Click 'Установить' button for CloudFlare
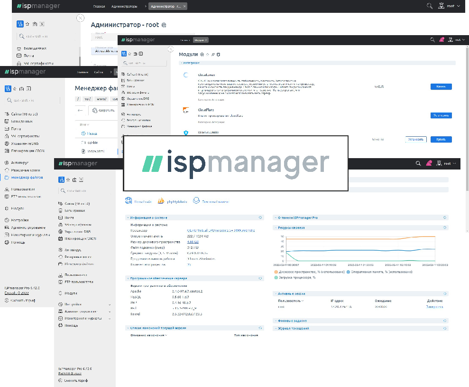This screenshot has width=469, height=387. [441, 115]
